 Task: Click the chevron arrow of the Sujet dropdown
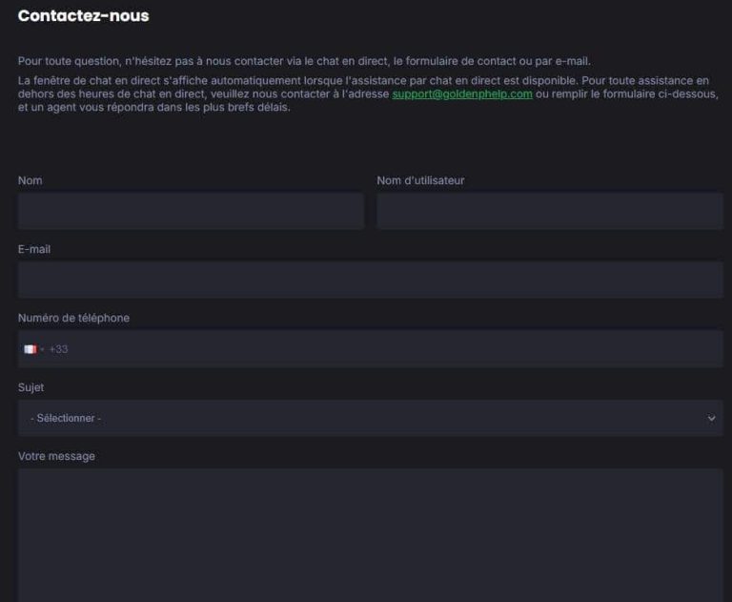coord(711,418)
